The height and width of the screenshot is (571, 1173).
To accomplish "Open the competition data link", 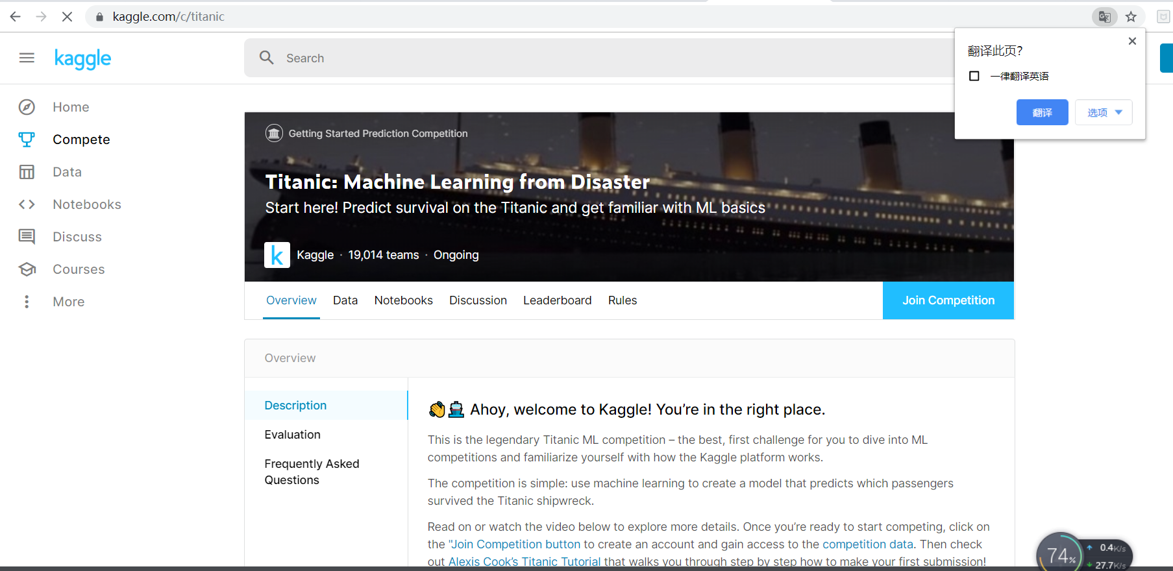I will click(x=868, y=544).
